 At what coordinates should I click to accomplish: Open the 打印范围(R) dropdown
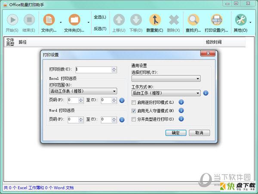83,91
